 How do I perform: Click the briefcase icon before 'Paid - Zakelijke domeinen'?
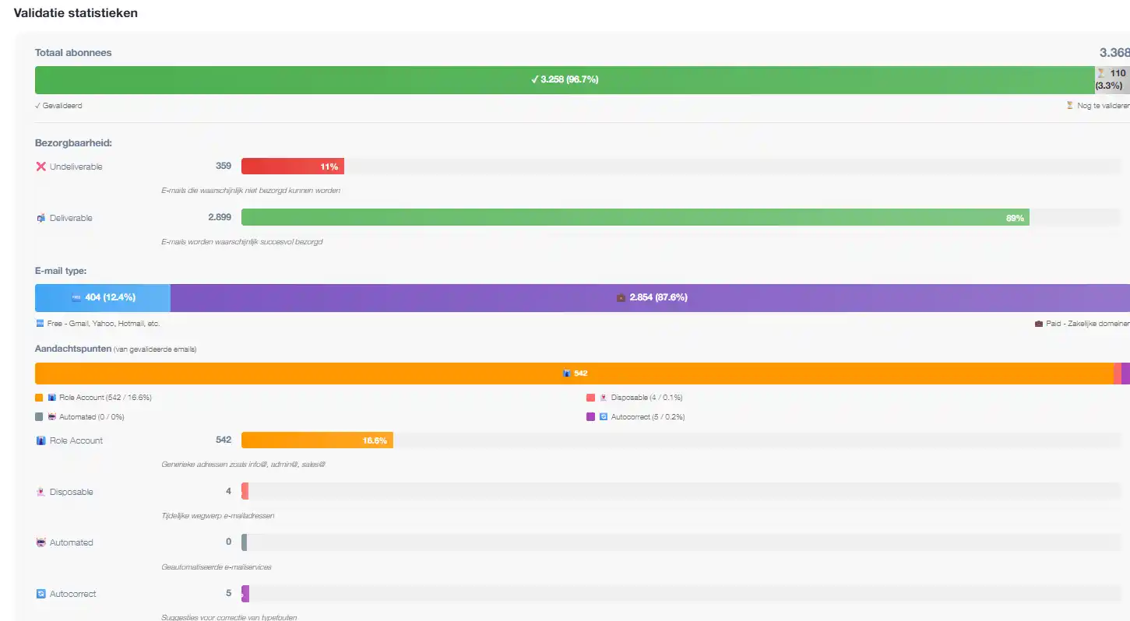click(x=1038, y=323)
